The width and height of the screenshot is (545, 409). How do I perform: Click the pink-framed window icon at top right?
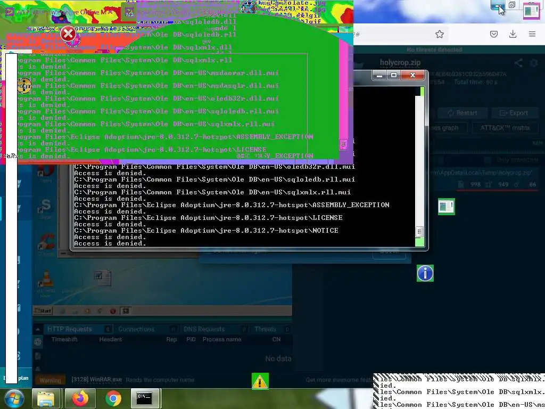pyautogui.click(x=531, y=11)
